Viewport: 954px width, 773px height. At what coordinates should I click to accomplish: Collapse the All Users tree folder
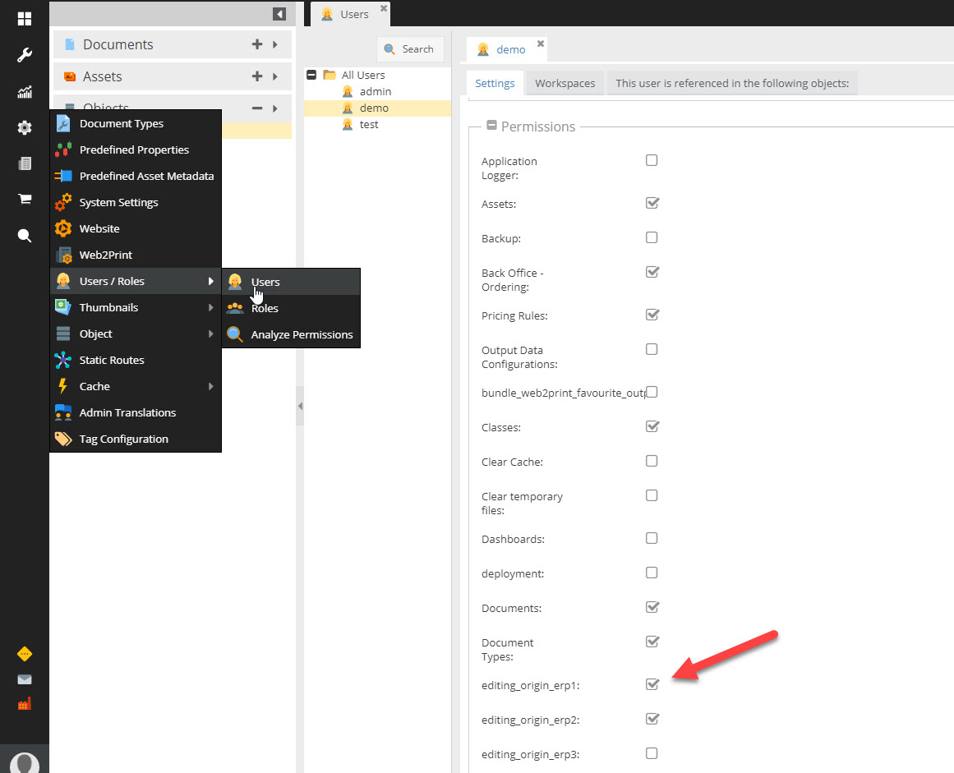tap(311, 75)
